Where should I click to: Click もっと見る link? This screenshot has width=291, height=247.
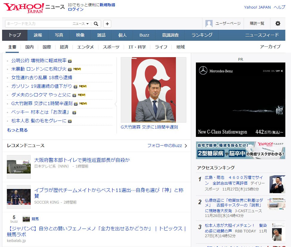click(x=17, y=130)
